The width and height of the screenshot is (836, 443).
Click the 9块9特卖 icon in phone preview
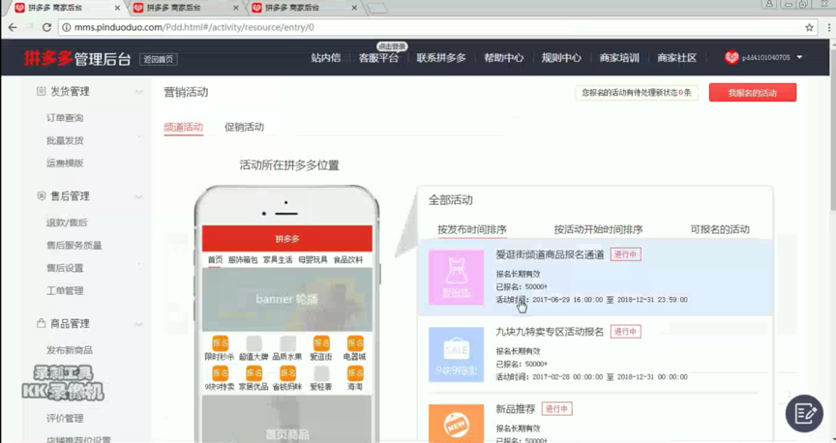click(220, 373)
